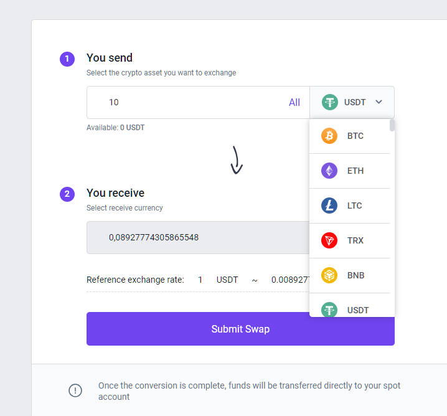
Task: Pick LTC in the dropdown list
Action: tap(349, 206)
